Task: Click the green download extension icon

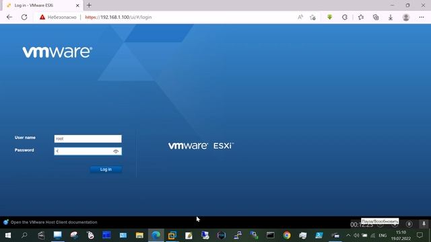Action: (329, 17)
